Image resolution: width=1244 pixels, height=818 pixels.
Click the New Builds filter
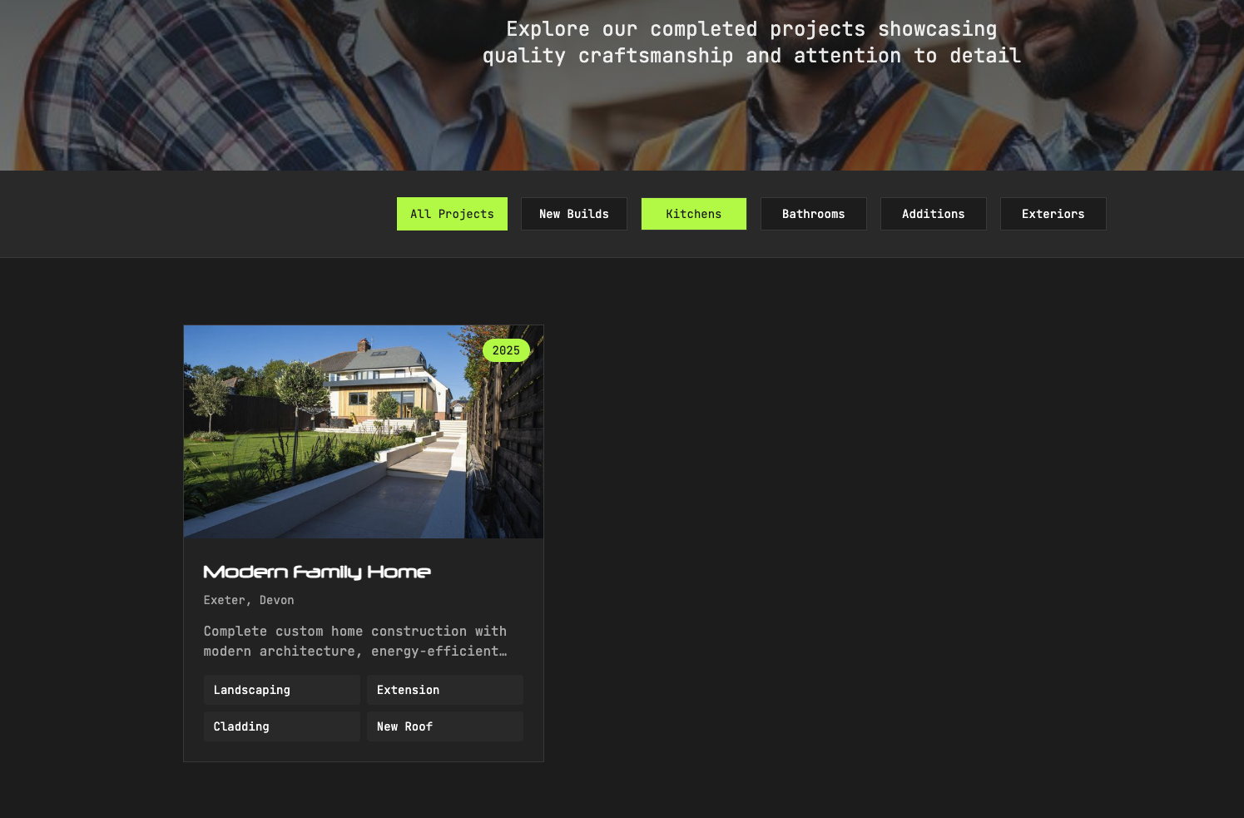[x=573, y=213]
